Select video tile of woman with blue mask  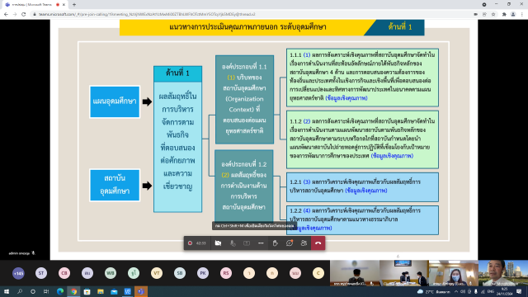[x=453, y=273]
